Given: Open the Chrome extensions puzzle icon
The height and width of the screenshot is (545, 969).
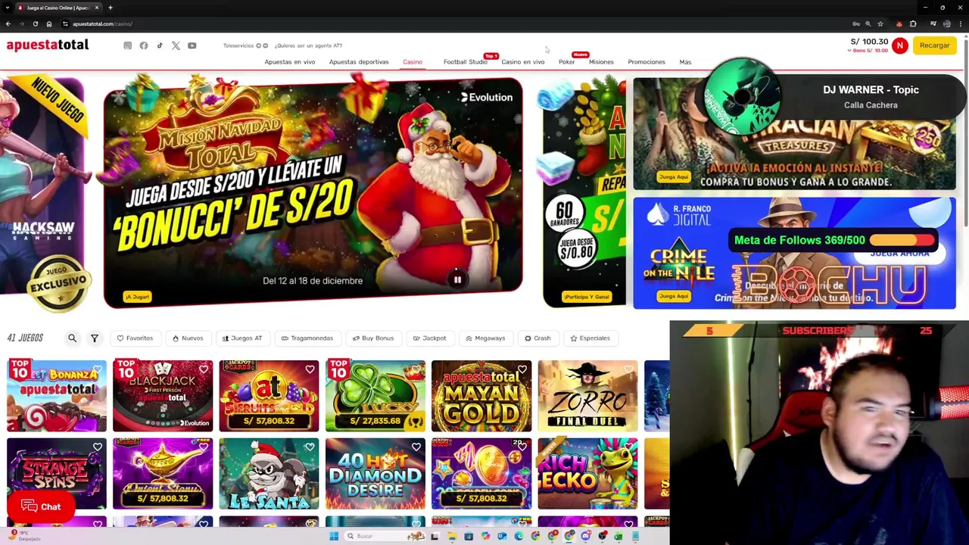Looking at the screenshot, I should tap(913, 23).
